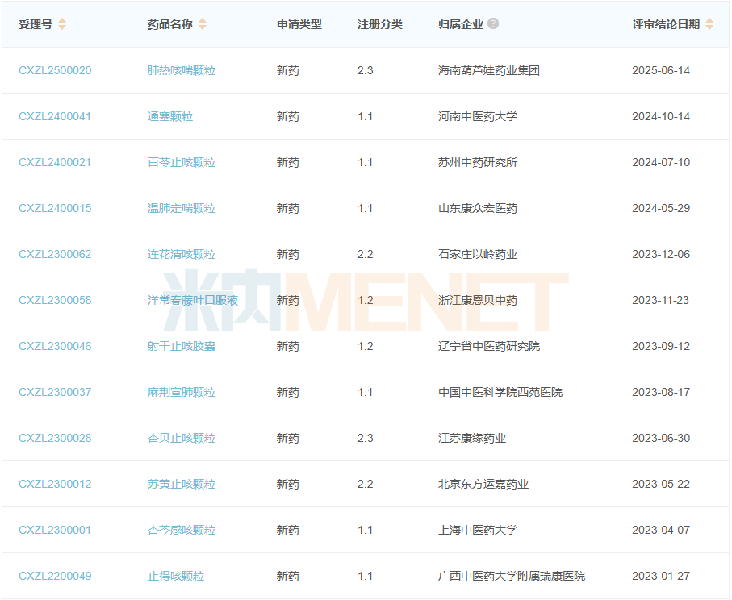Open drug link 连花清咳颗粒
Image resolution: width=732 pixels, height=600 pixels.
point(182,254)
